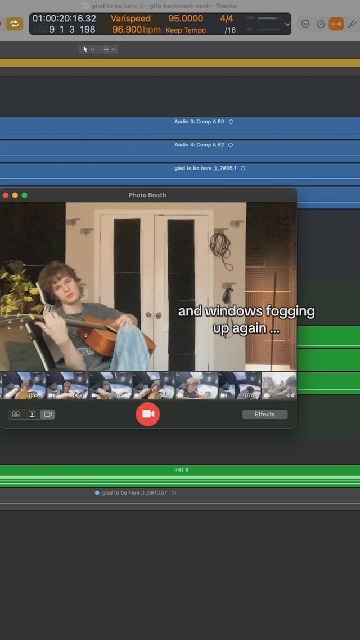Image resolution: width=360 pixels, height=640 pixels.
Task: Click the tuner icon in control bar
Action: (321, 24)
